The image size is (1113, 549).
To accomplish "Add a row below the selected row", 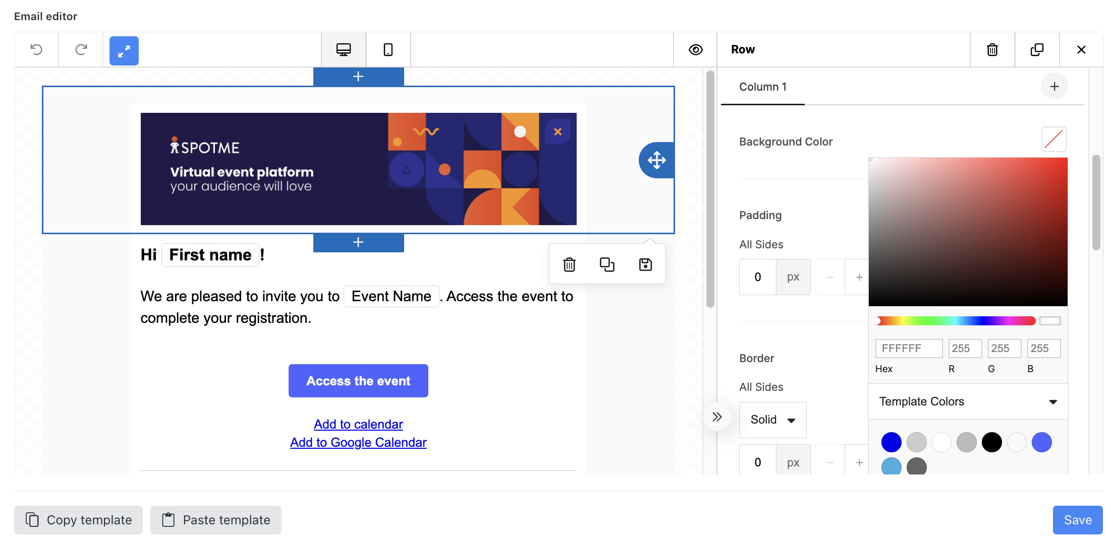I will [358, 242].
